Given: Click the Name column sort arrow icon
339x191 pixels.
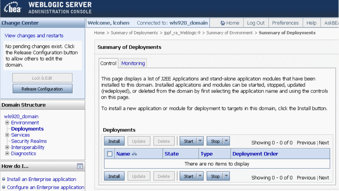Looking at the screenshot, I should [134, 154].
